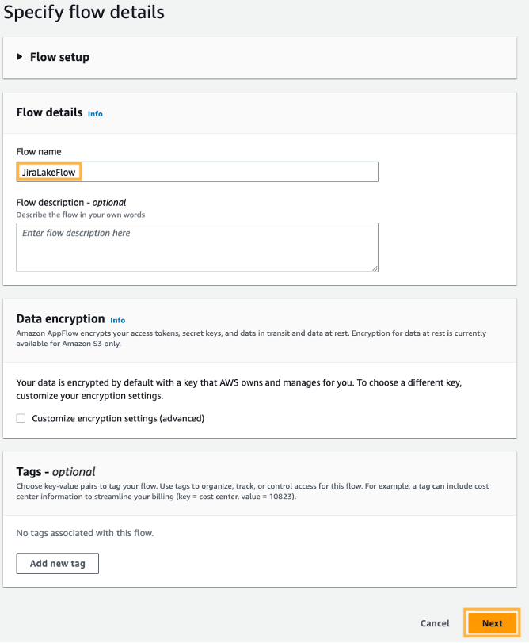Click the Cancel option near Next
529x643 pixels.
click(x=435, y=623)
